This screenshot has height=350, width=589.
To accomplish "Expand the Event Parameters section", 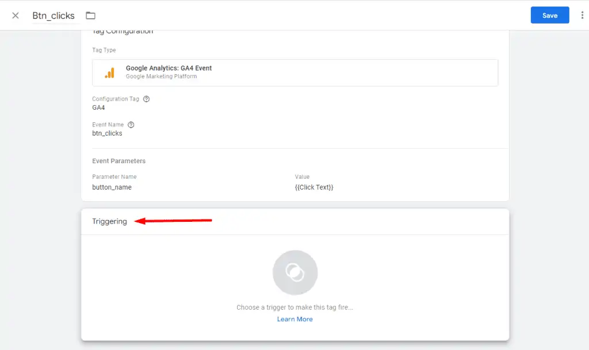I will point(119,160).
